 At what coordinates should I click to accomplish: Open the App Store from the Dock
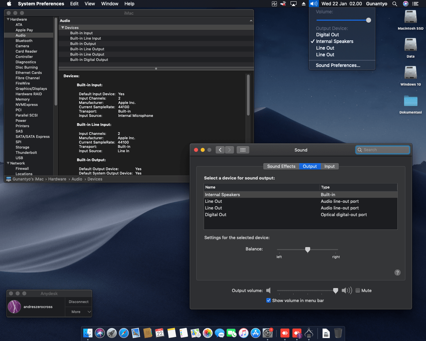pos(256,333)
